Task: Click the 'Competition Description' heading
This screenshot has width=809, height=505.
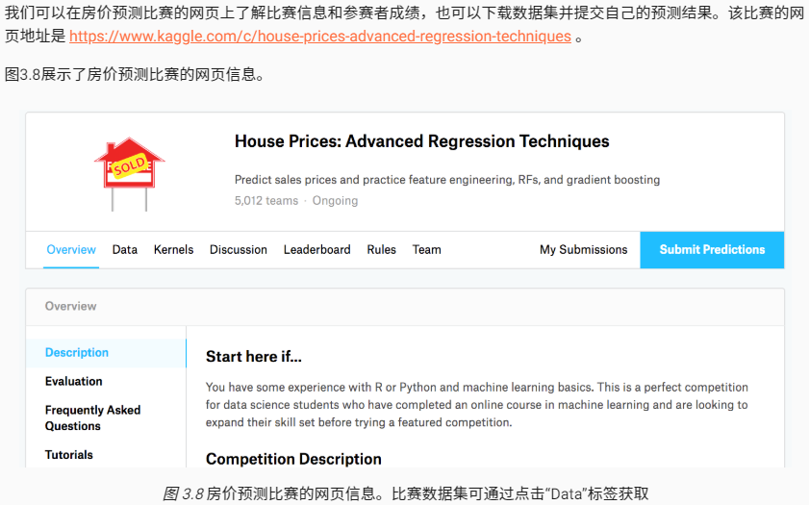Action: coord(293,459)
